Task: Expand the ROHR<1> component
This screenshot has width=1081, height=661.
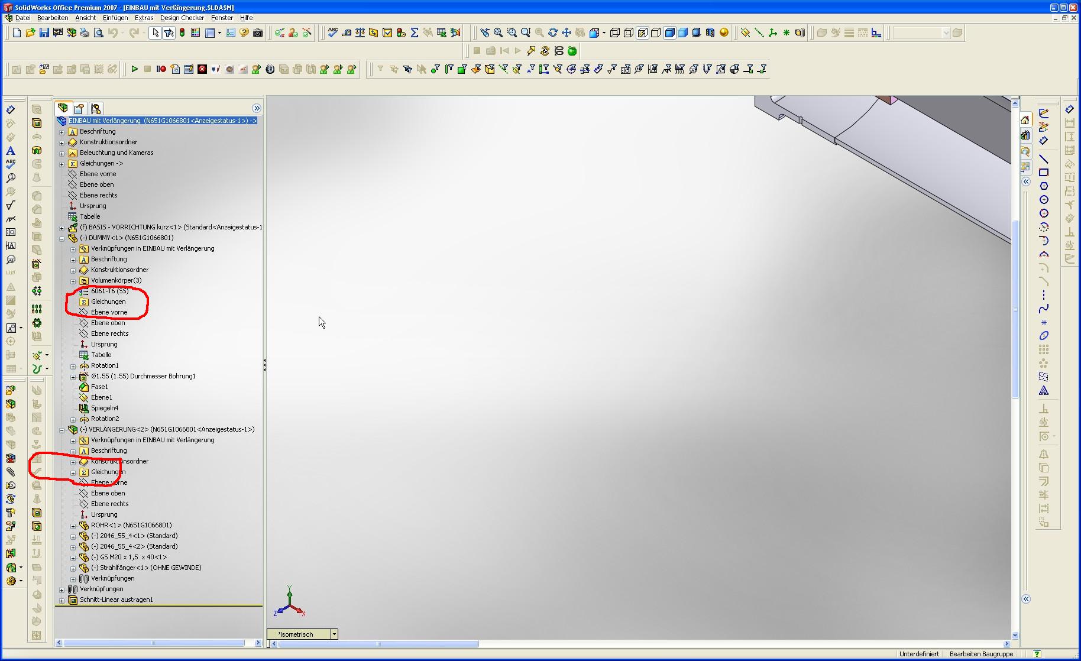Action: coord(73,526)
